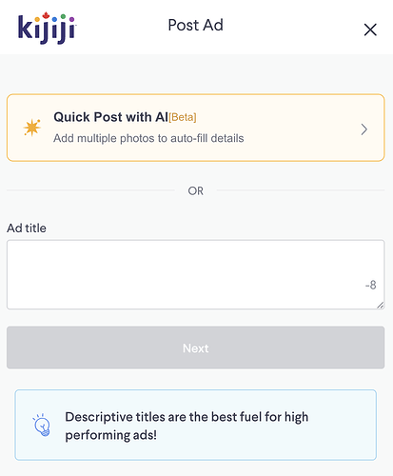
Task: Select the maple leaf atop Kijiji logo
Action: pos(47,15)
